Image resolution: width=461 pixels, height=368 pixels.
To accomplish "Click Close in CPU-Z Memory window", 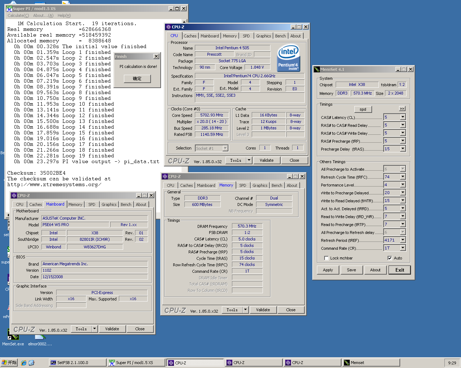I will point(291,310).
